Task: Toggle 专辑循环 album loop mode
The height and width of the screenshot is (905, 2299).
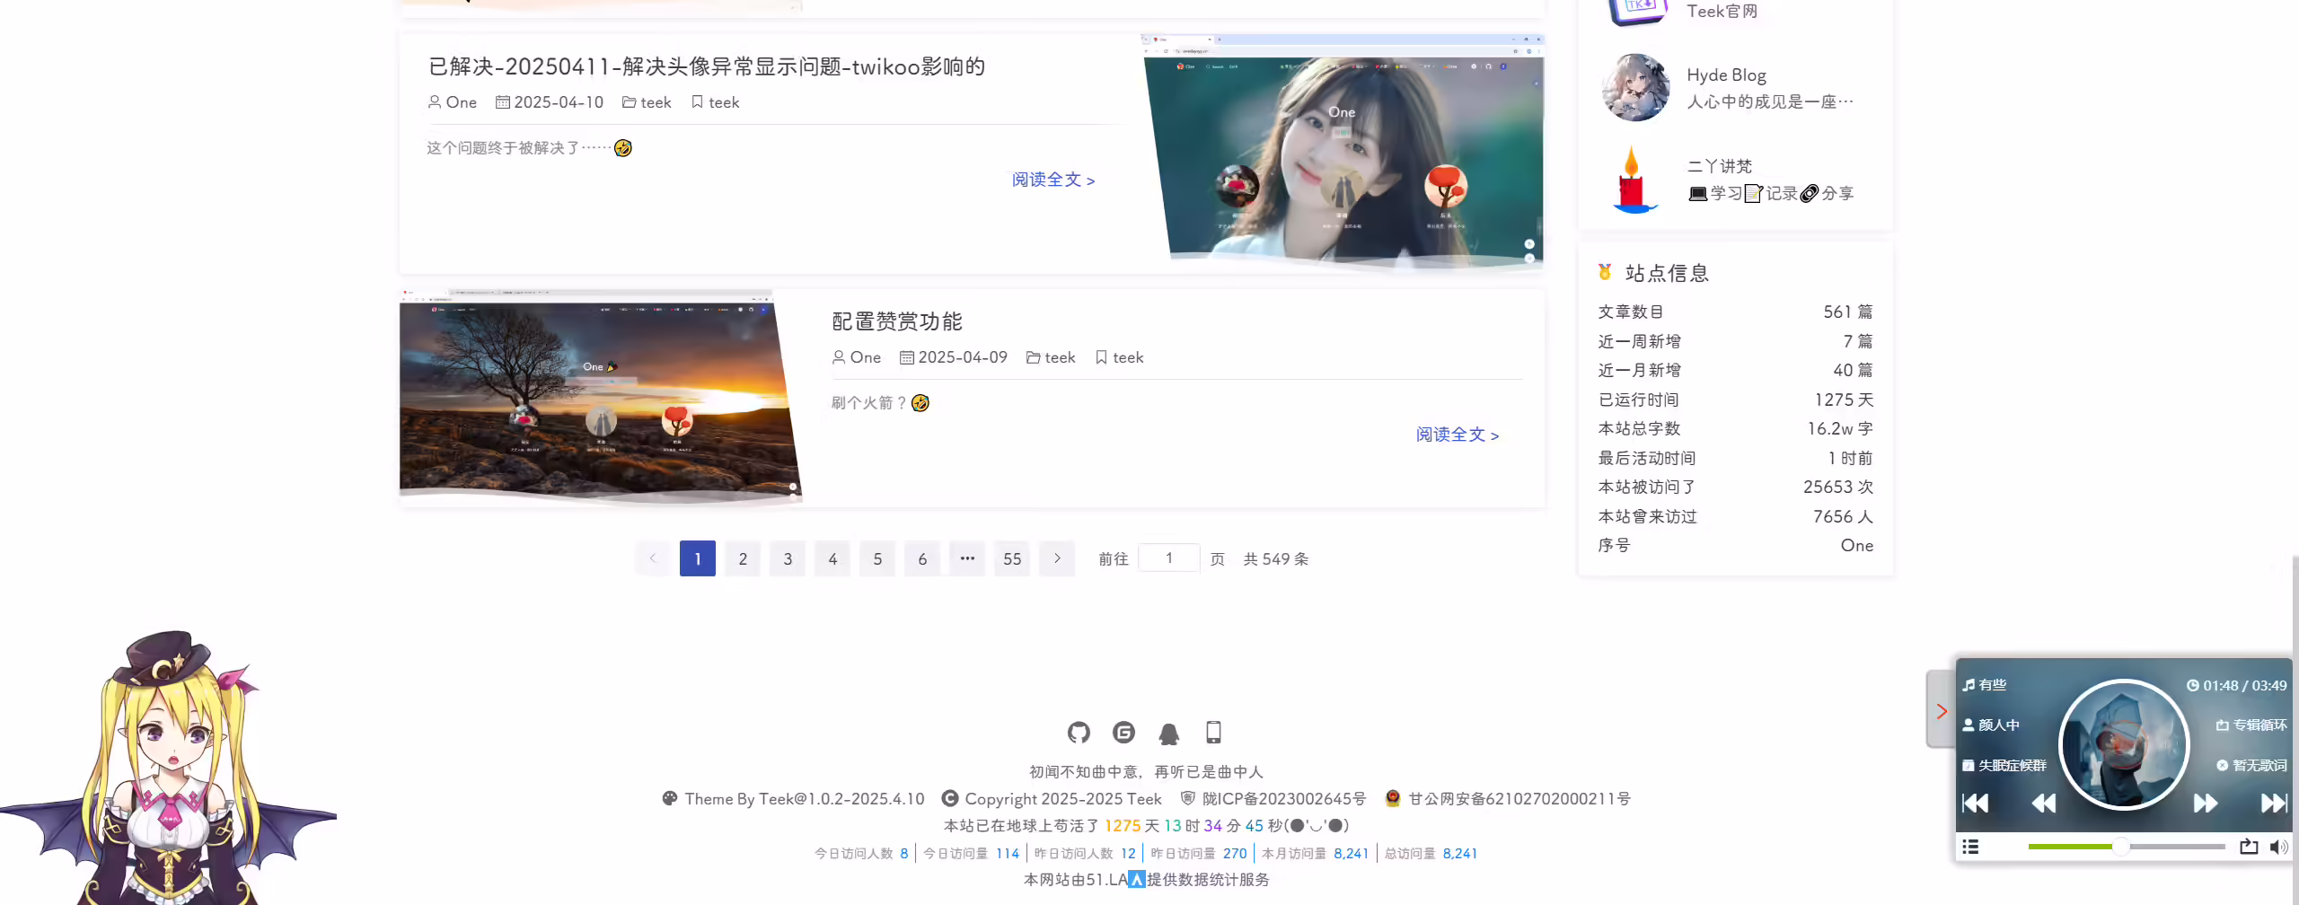Action: [2251, 725]
